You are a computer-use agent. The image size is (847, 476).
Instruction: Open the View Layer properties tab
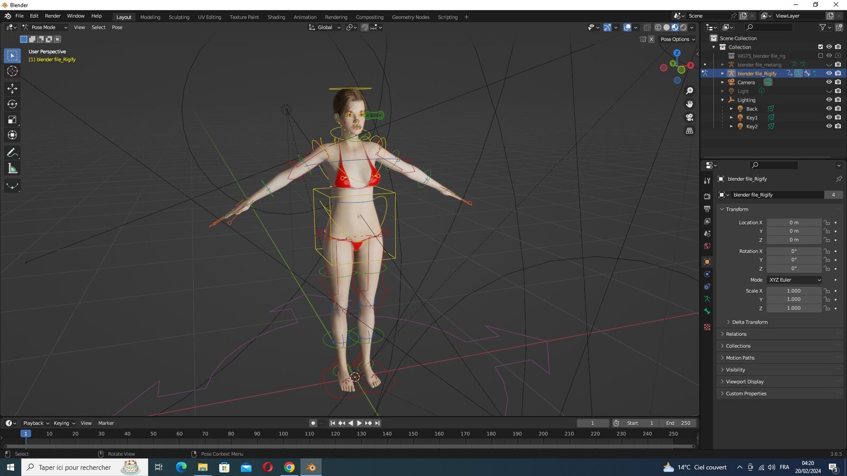(707, 221)
